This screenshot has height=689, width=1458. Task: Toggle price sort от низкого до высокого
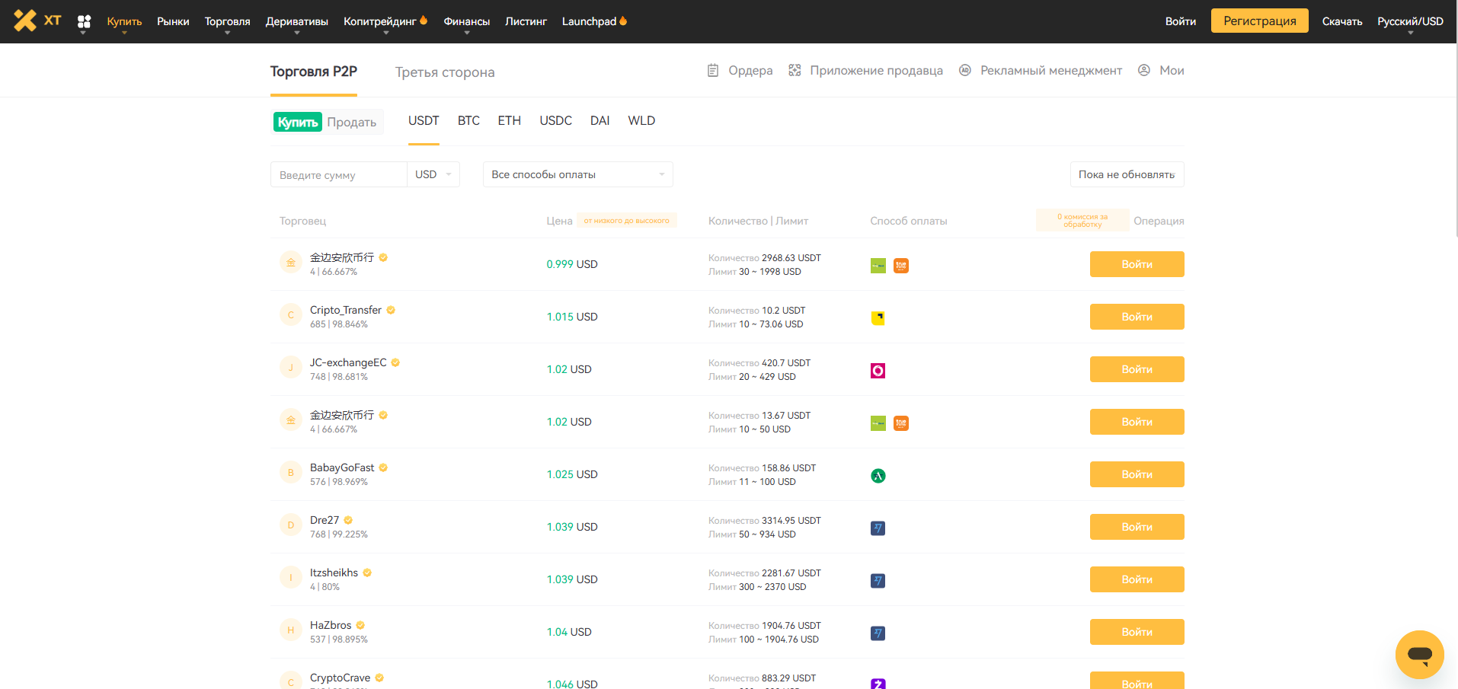click(x=626, y=221)
